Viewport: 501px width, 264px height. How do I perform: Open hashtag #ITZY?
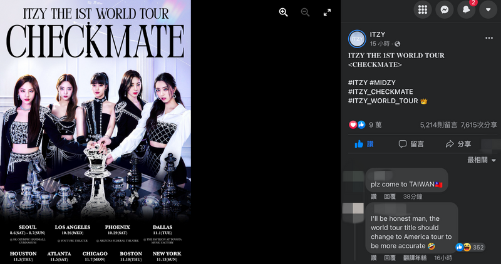point(358,83)
